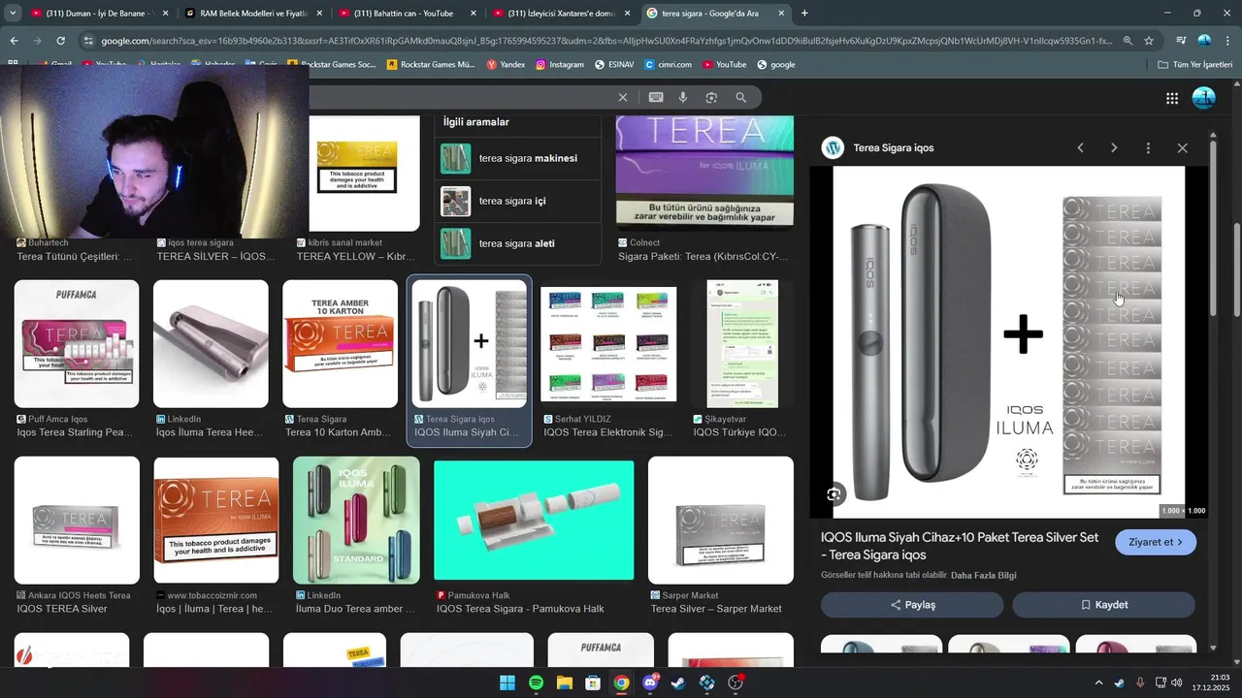The height and width of the screenshot is (698, 1242).
Task: Open the Instagram bookmark
Action: pyautogui.click(x=559, y=64)
